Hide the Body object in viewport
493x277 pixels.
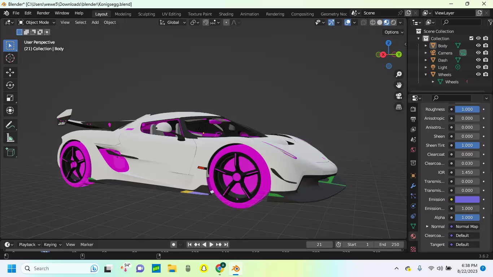tap(478, 45)
